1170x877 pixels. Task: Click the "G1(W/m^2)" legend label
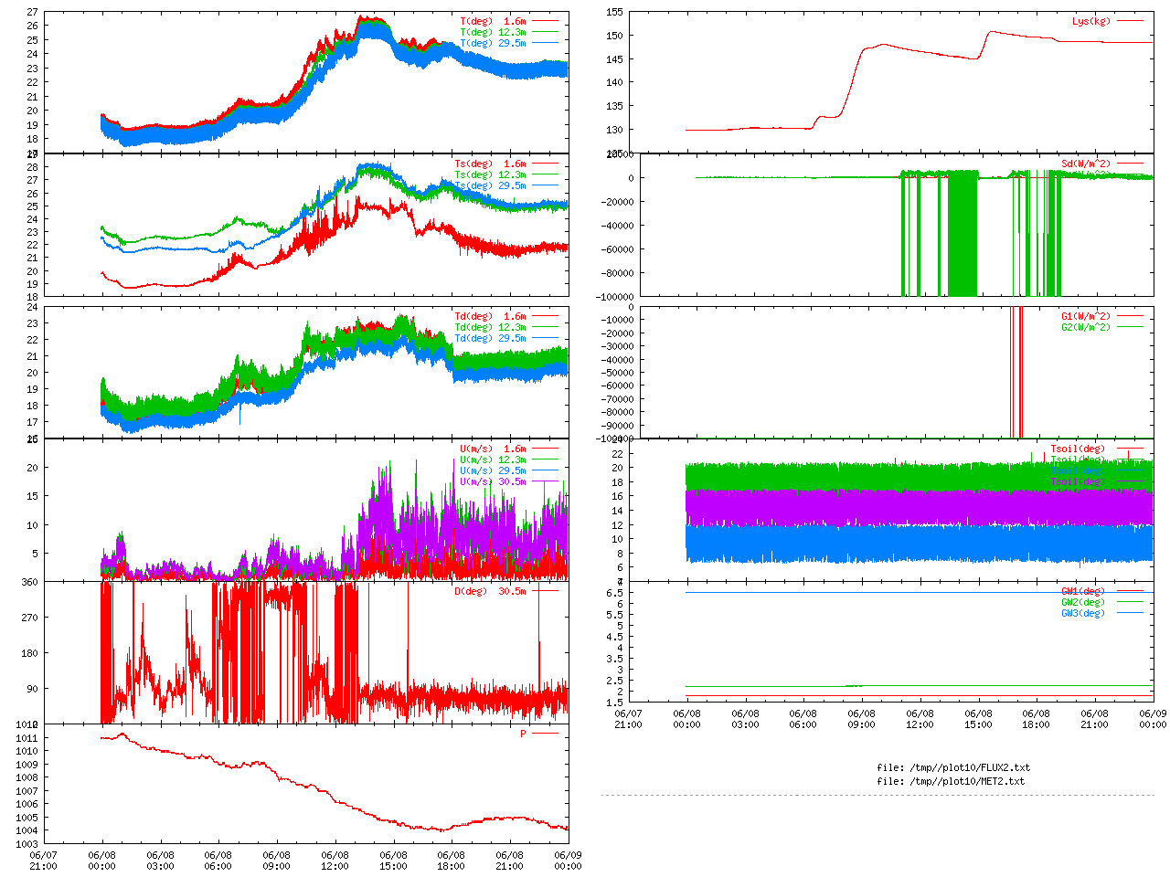1086,316
